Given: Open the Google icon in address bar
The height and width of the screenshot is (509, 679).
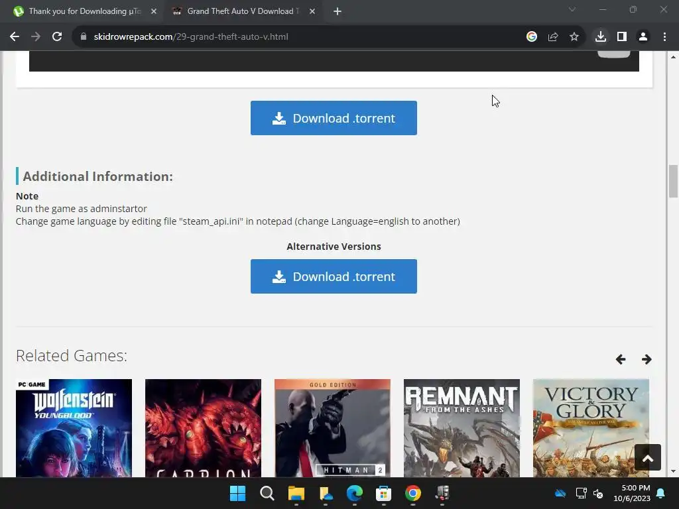Looking at the screenshot, I should (x=531, y=37).
